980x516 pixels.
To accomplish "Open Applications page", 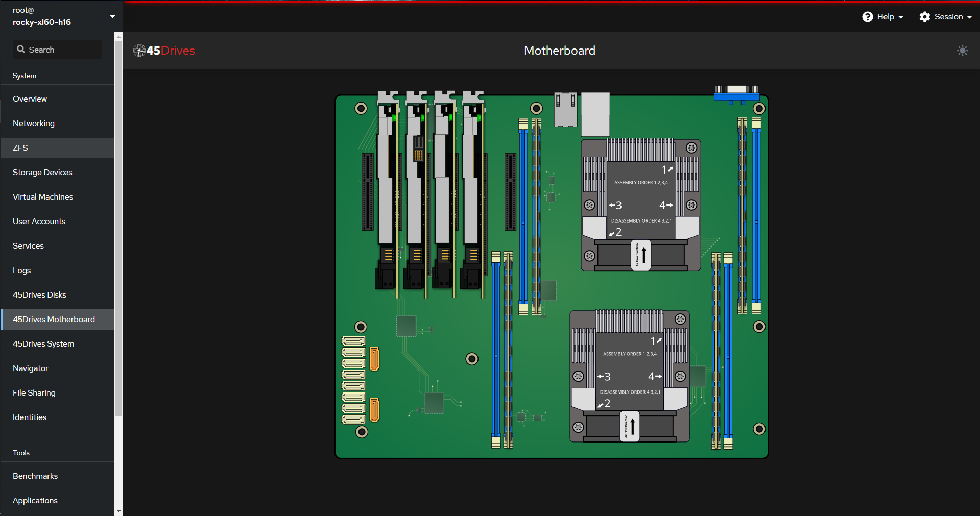I will tap(57, 501).
